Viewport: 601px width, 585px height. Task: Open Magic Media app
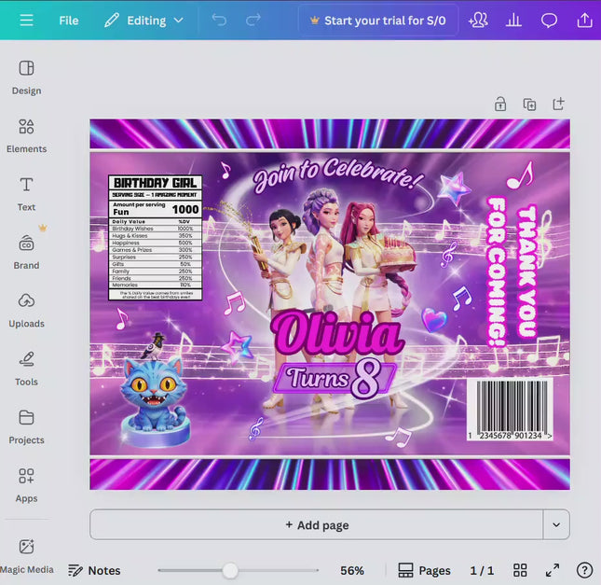[x=26, y=557]
